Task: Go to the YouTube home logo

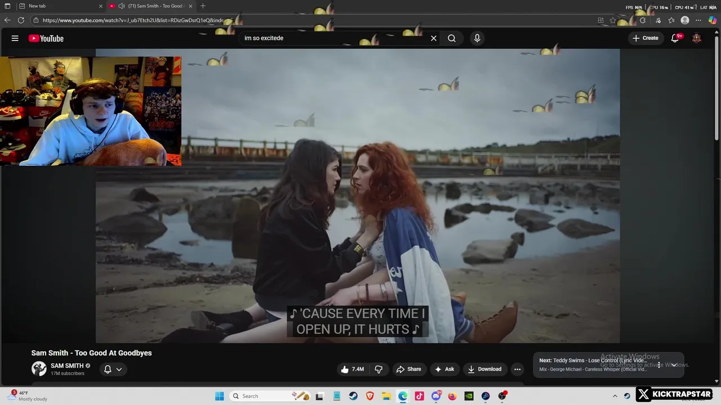Action: click(46, 38)
